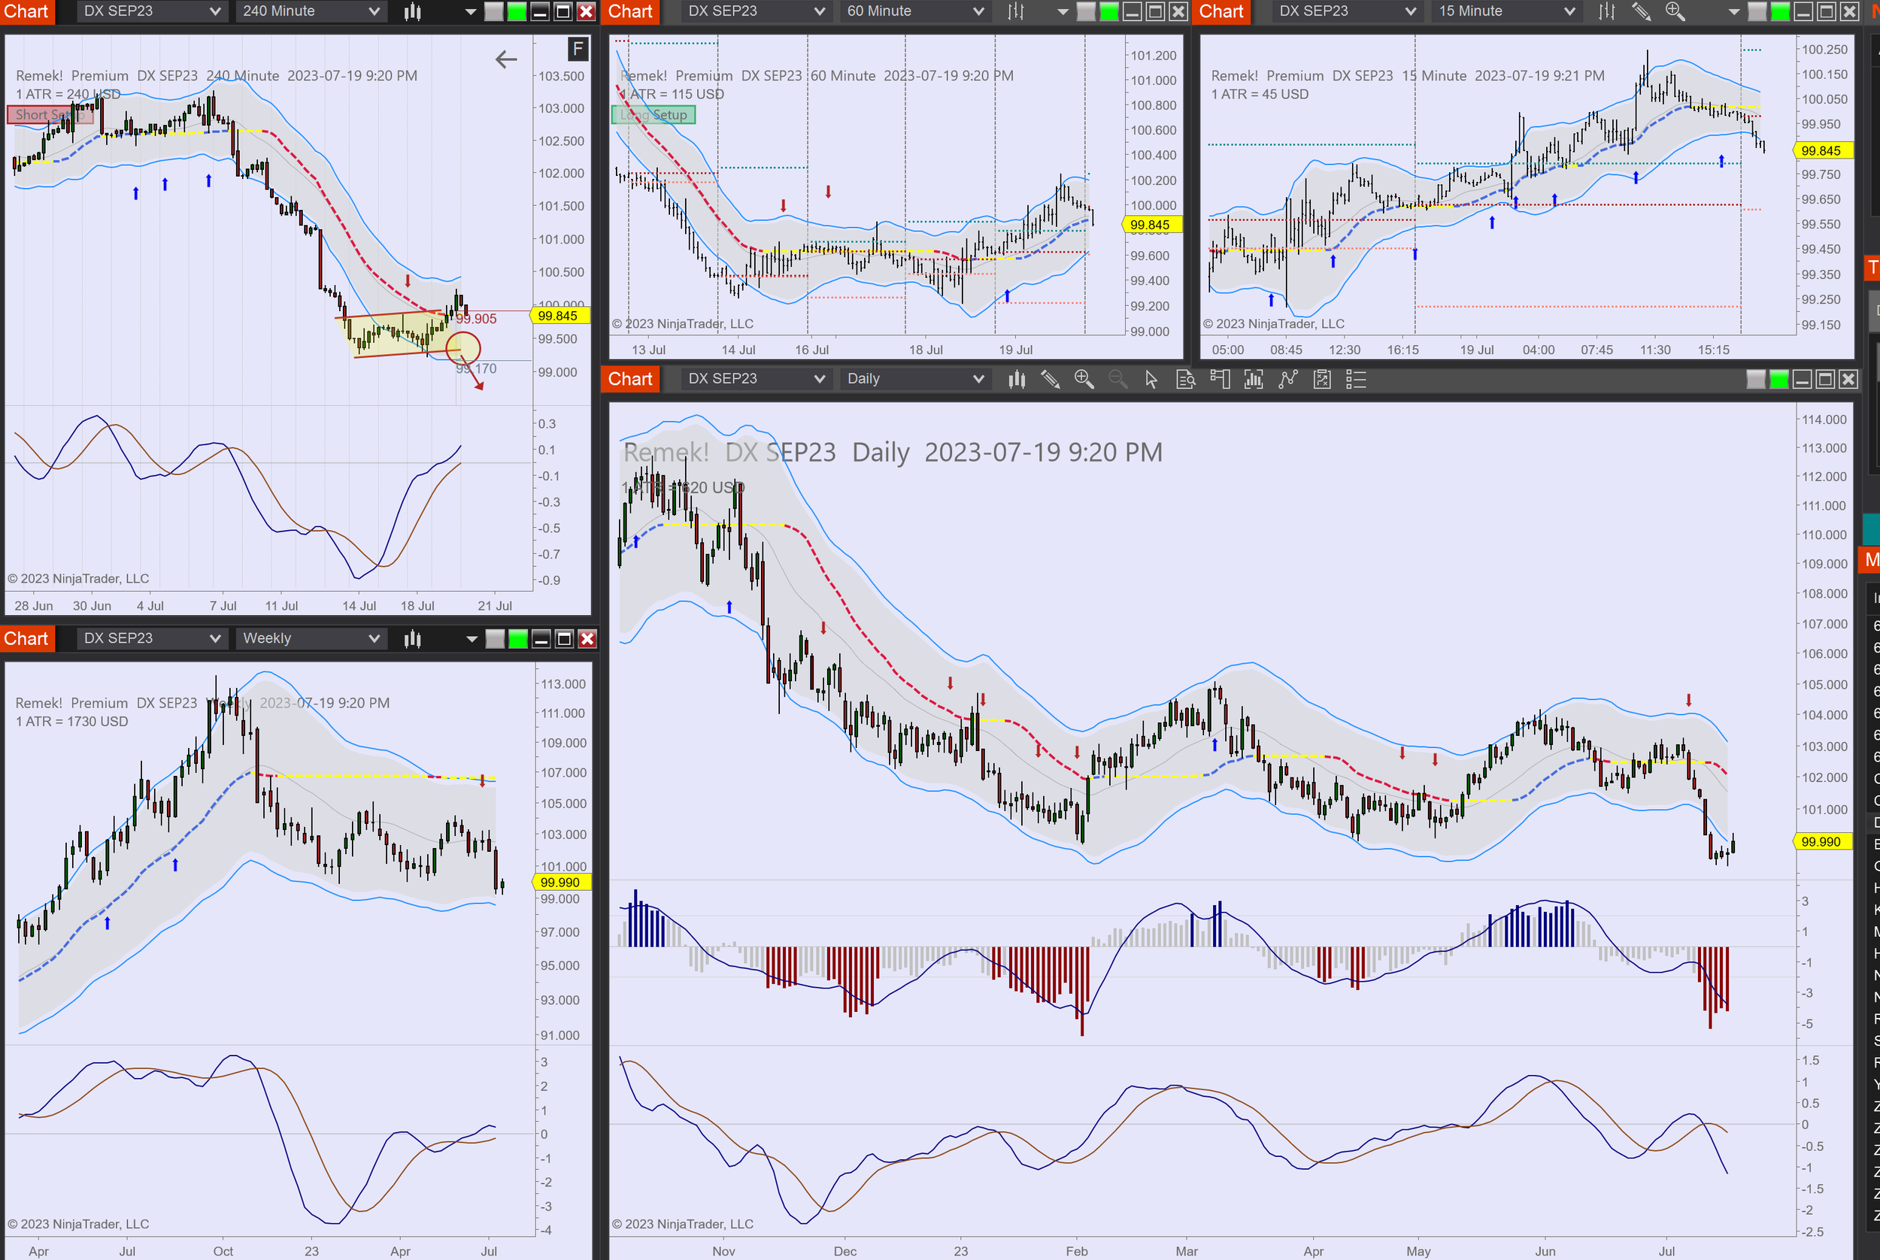Open the 240 Minute interval dropdown
This screenshot has height=1260, width=1880.
pos(311,11)
